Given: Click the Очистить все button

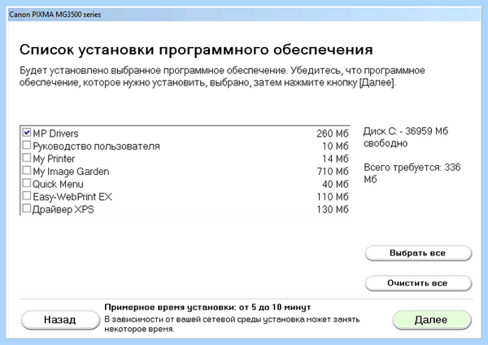Looking at the screenshot, I should click(418, 283).
